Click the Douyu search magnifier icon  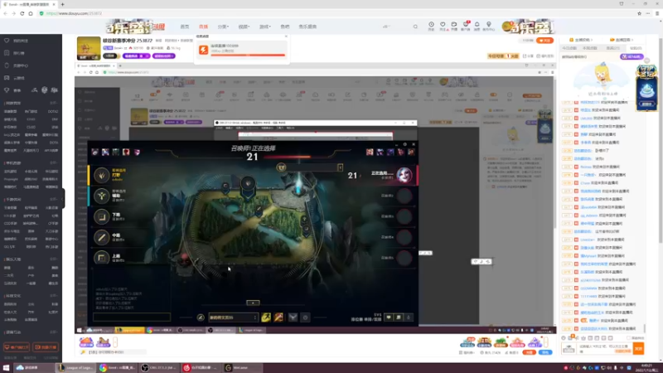tap(415, 27)
